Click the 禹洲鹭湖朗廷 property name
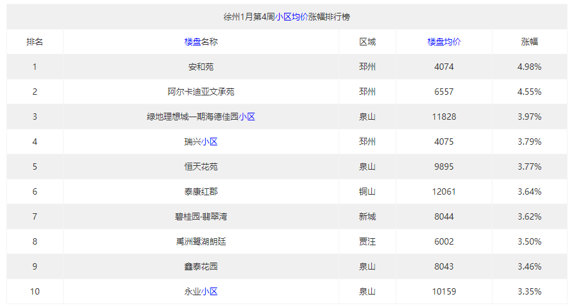Screen dimensions: 572x308 pos(201,242)
